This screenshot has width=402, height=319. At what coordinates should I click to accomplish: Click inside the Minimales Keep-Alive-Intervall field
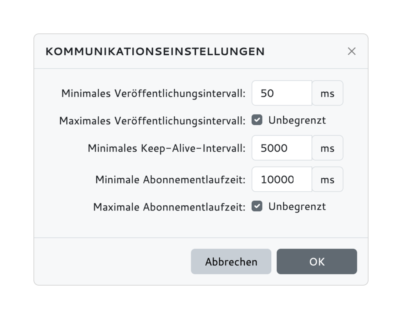[x=281, y=148]
